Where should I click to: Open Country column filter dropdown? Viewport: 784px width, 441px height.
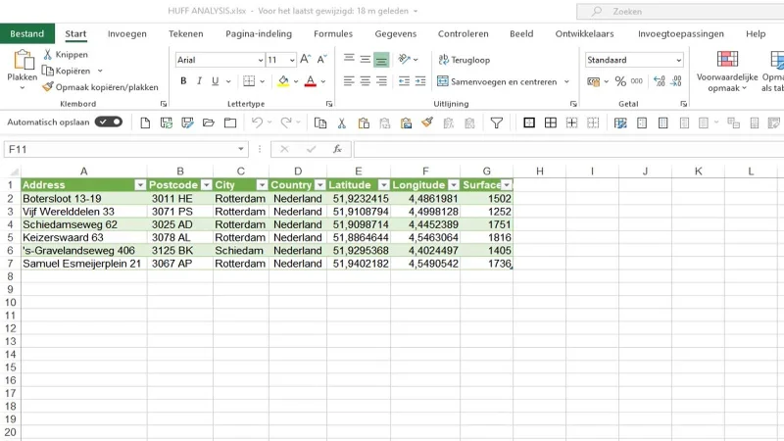(320, 185)
